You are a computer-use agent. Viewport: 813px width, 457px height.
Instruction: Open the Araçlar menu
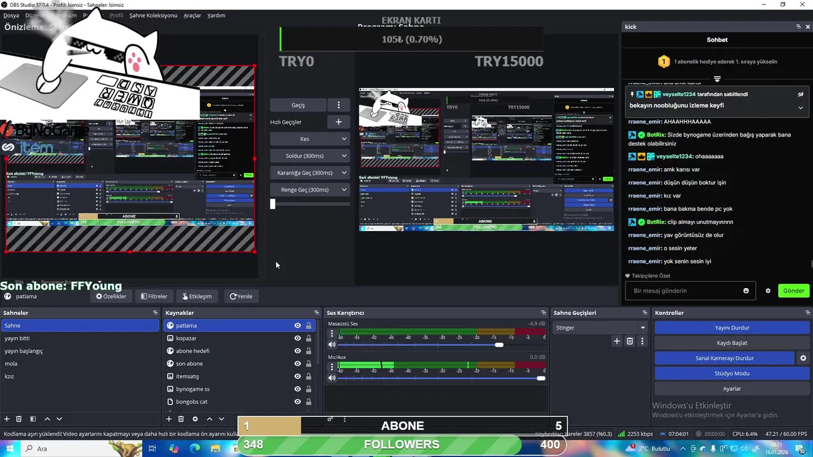192,15
